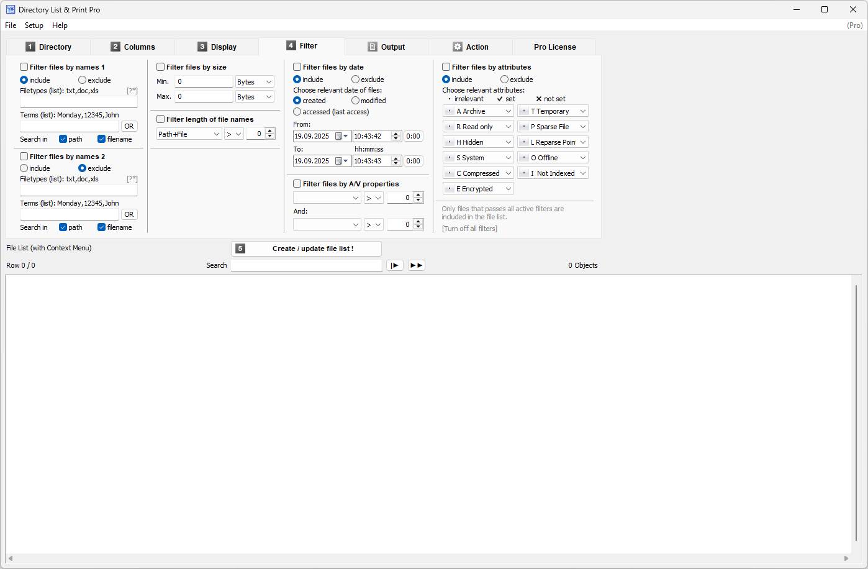Image resolution: width=868 pixels, height=569 pixels.
Task: Click the 0:00 button next to From time
Action: point(413,136)
